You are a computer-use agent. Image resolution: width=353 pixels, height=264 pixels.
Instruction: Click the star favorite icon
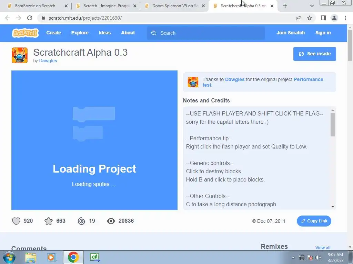tap(49, 221)
